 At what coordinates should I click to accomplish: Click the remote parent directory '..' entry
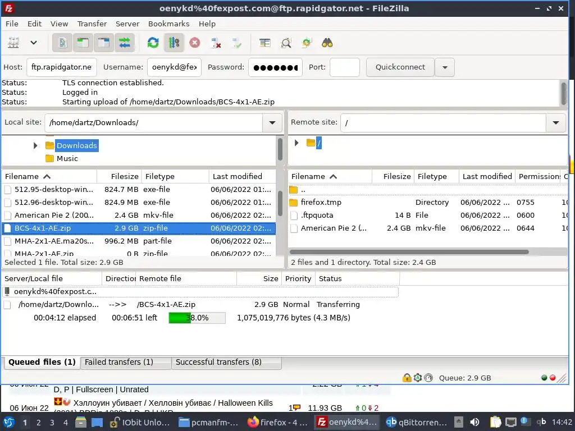428,190
